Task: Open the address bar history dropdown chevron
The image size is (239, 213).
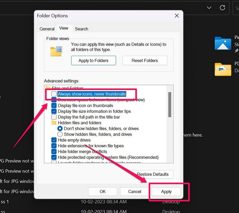Action: point(210,8)
